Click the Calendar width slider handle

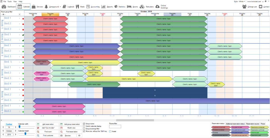[x=20, y=127]
